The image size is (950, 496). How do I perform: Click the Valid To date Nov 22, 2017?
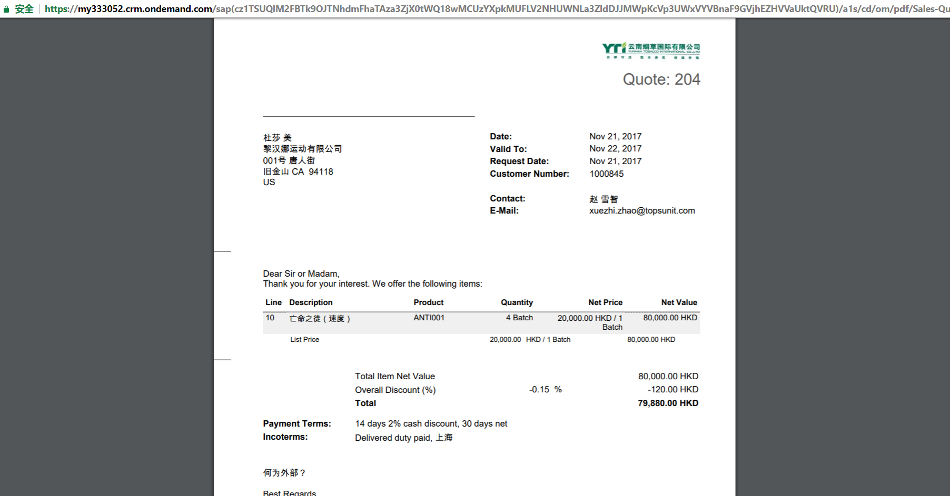pyautogui.click(x=615, y=149)
